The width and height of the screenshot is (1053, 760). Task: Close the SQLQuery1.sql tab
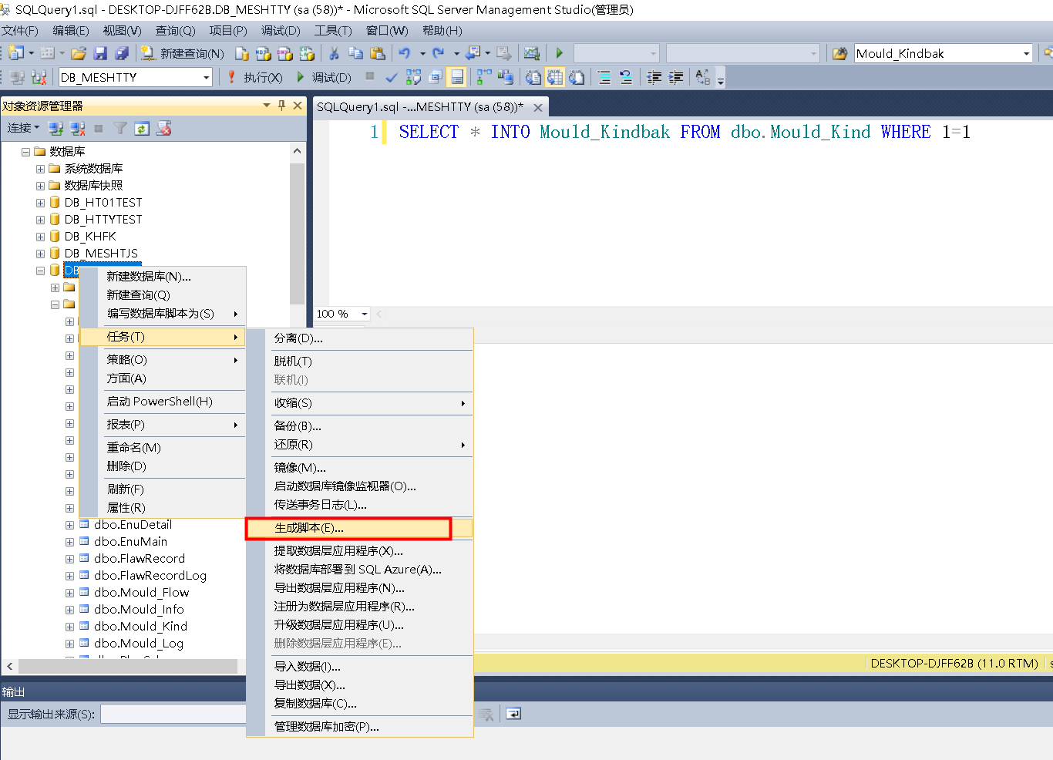pos(538,107)
